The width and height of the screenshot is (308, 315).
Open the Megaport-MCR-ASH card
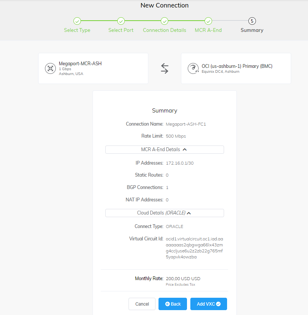click(x=93, y=69)
